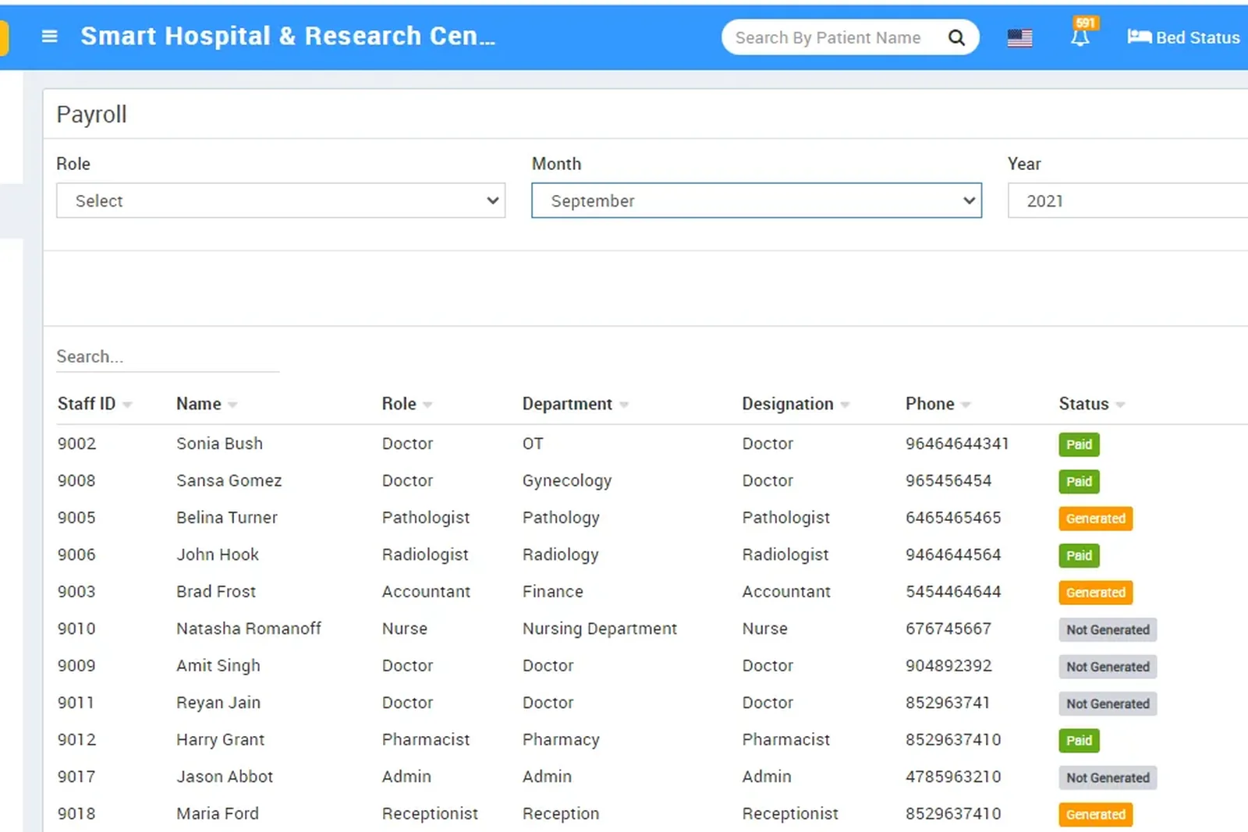Sort by Phone column
1248x832 pixels.
point(938,404)
